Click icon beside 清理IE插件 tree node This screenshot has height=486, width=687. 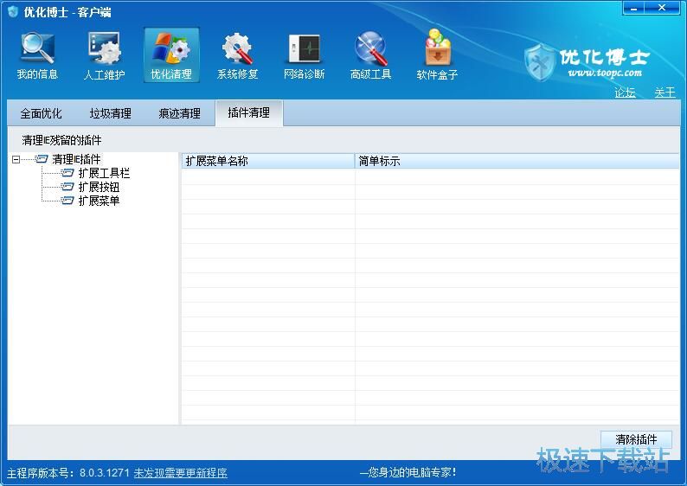tap(42, 159)
